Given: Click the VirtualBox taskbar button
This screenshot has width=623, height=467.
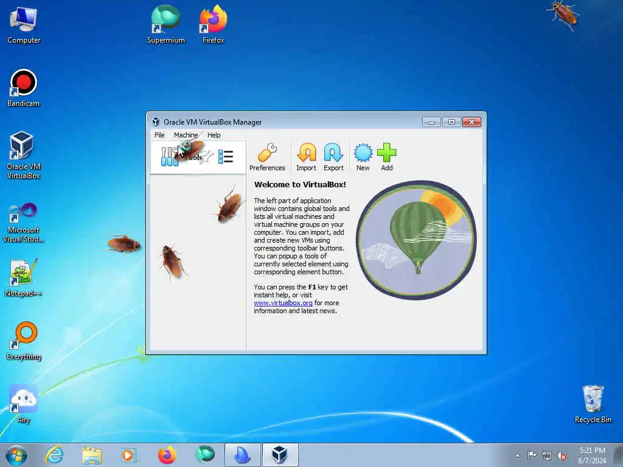Looking at the screenshot, I should [x=280, y=455].
